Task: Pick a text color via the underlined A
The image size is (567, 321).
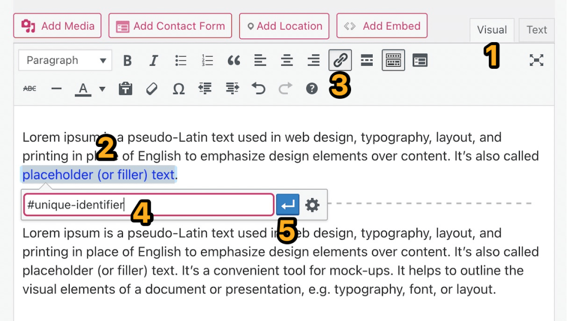Action: point(82,88)
